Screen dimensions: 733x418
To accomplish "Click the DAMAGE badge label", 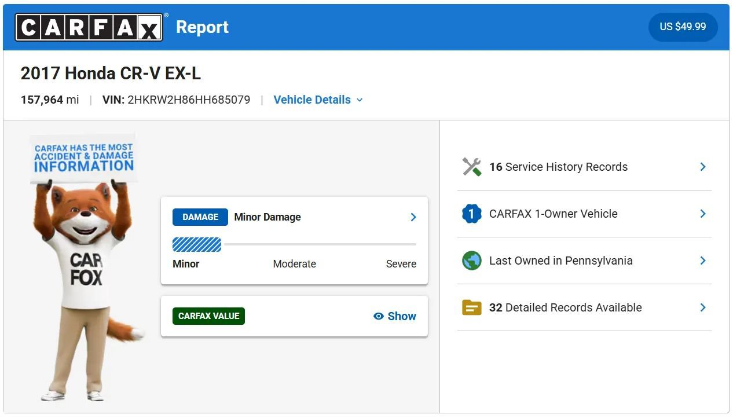I will point(200,217).
